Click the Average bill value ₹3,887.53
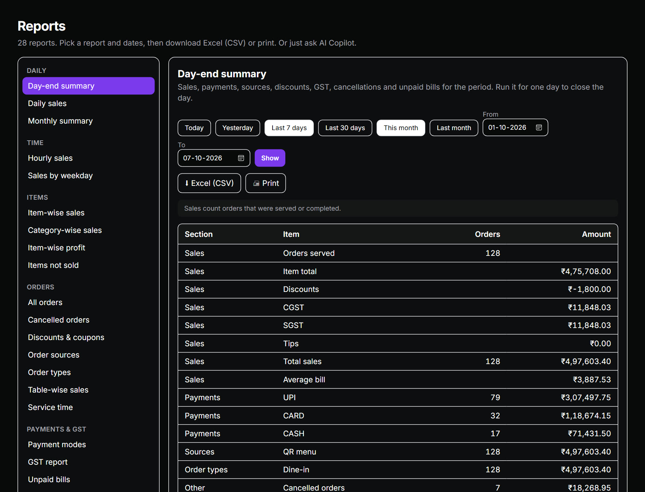The height and width of the screenshot is (492, 645). pyautogui.click(x=592, y=380)
